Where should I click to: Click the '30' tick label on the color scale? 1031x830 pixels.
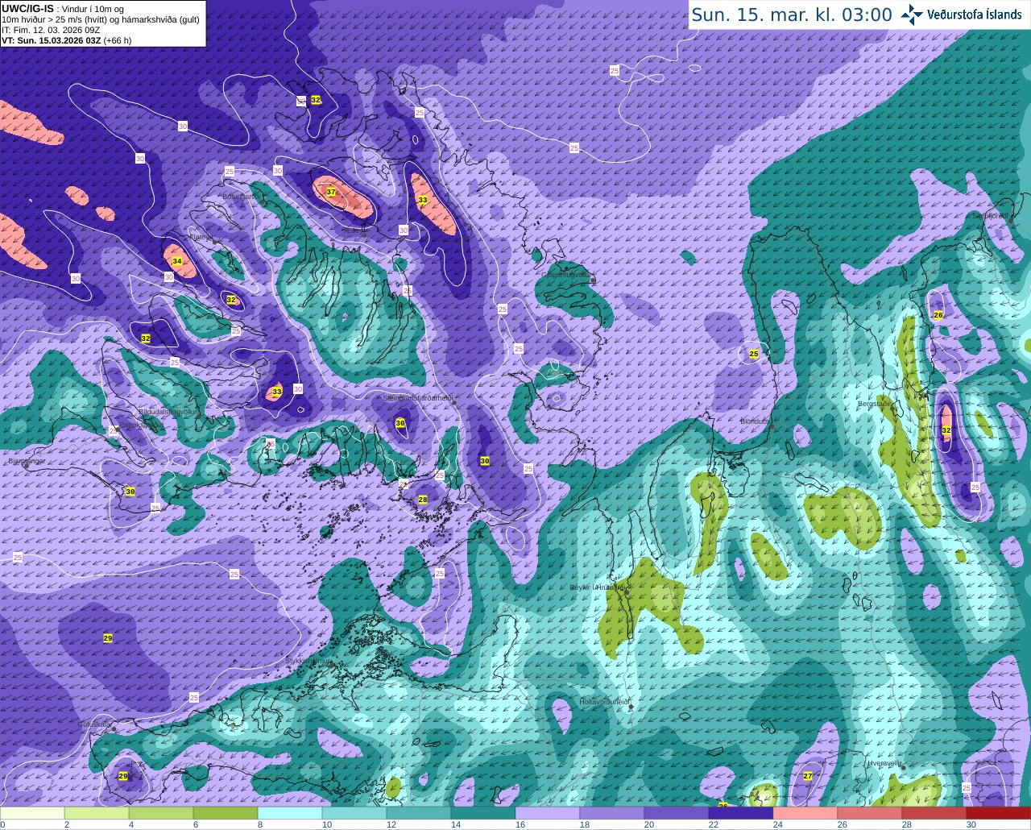971,824
